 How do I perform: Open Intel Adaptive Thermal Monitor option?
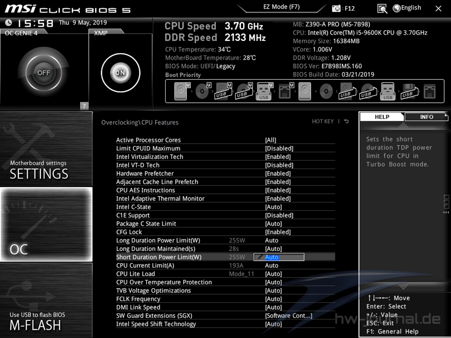click(x=225, y=198)
